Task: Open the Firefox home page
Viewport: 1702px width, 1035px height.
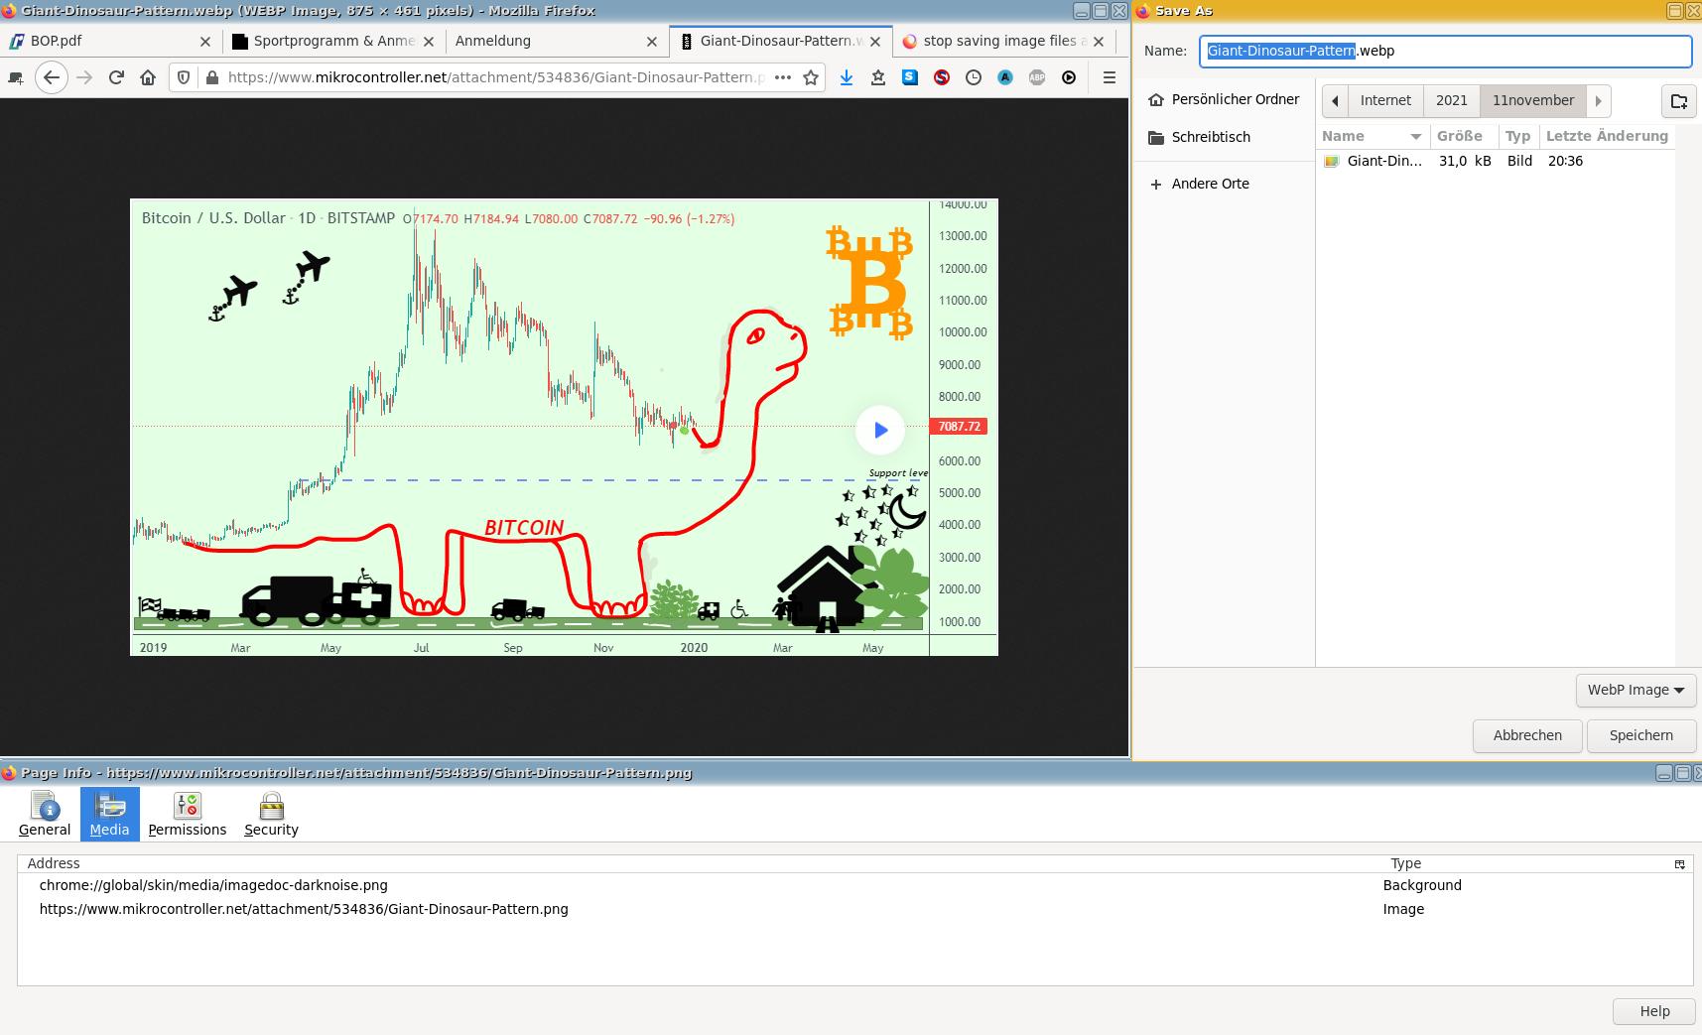Action: (148, 77)
